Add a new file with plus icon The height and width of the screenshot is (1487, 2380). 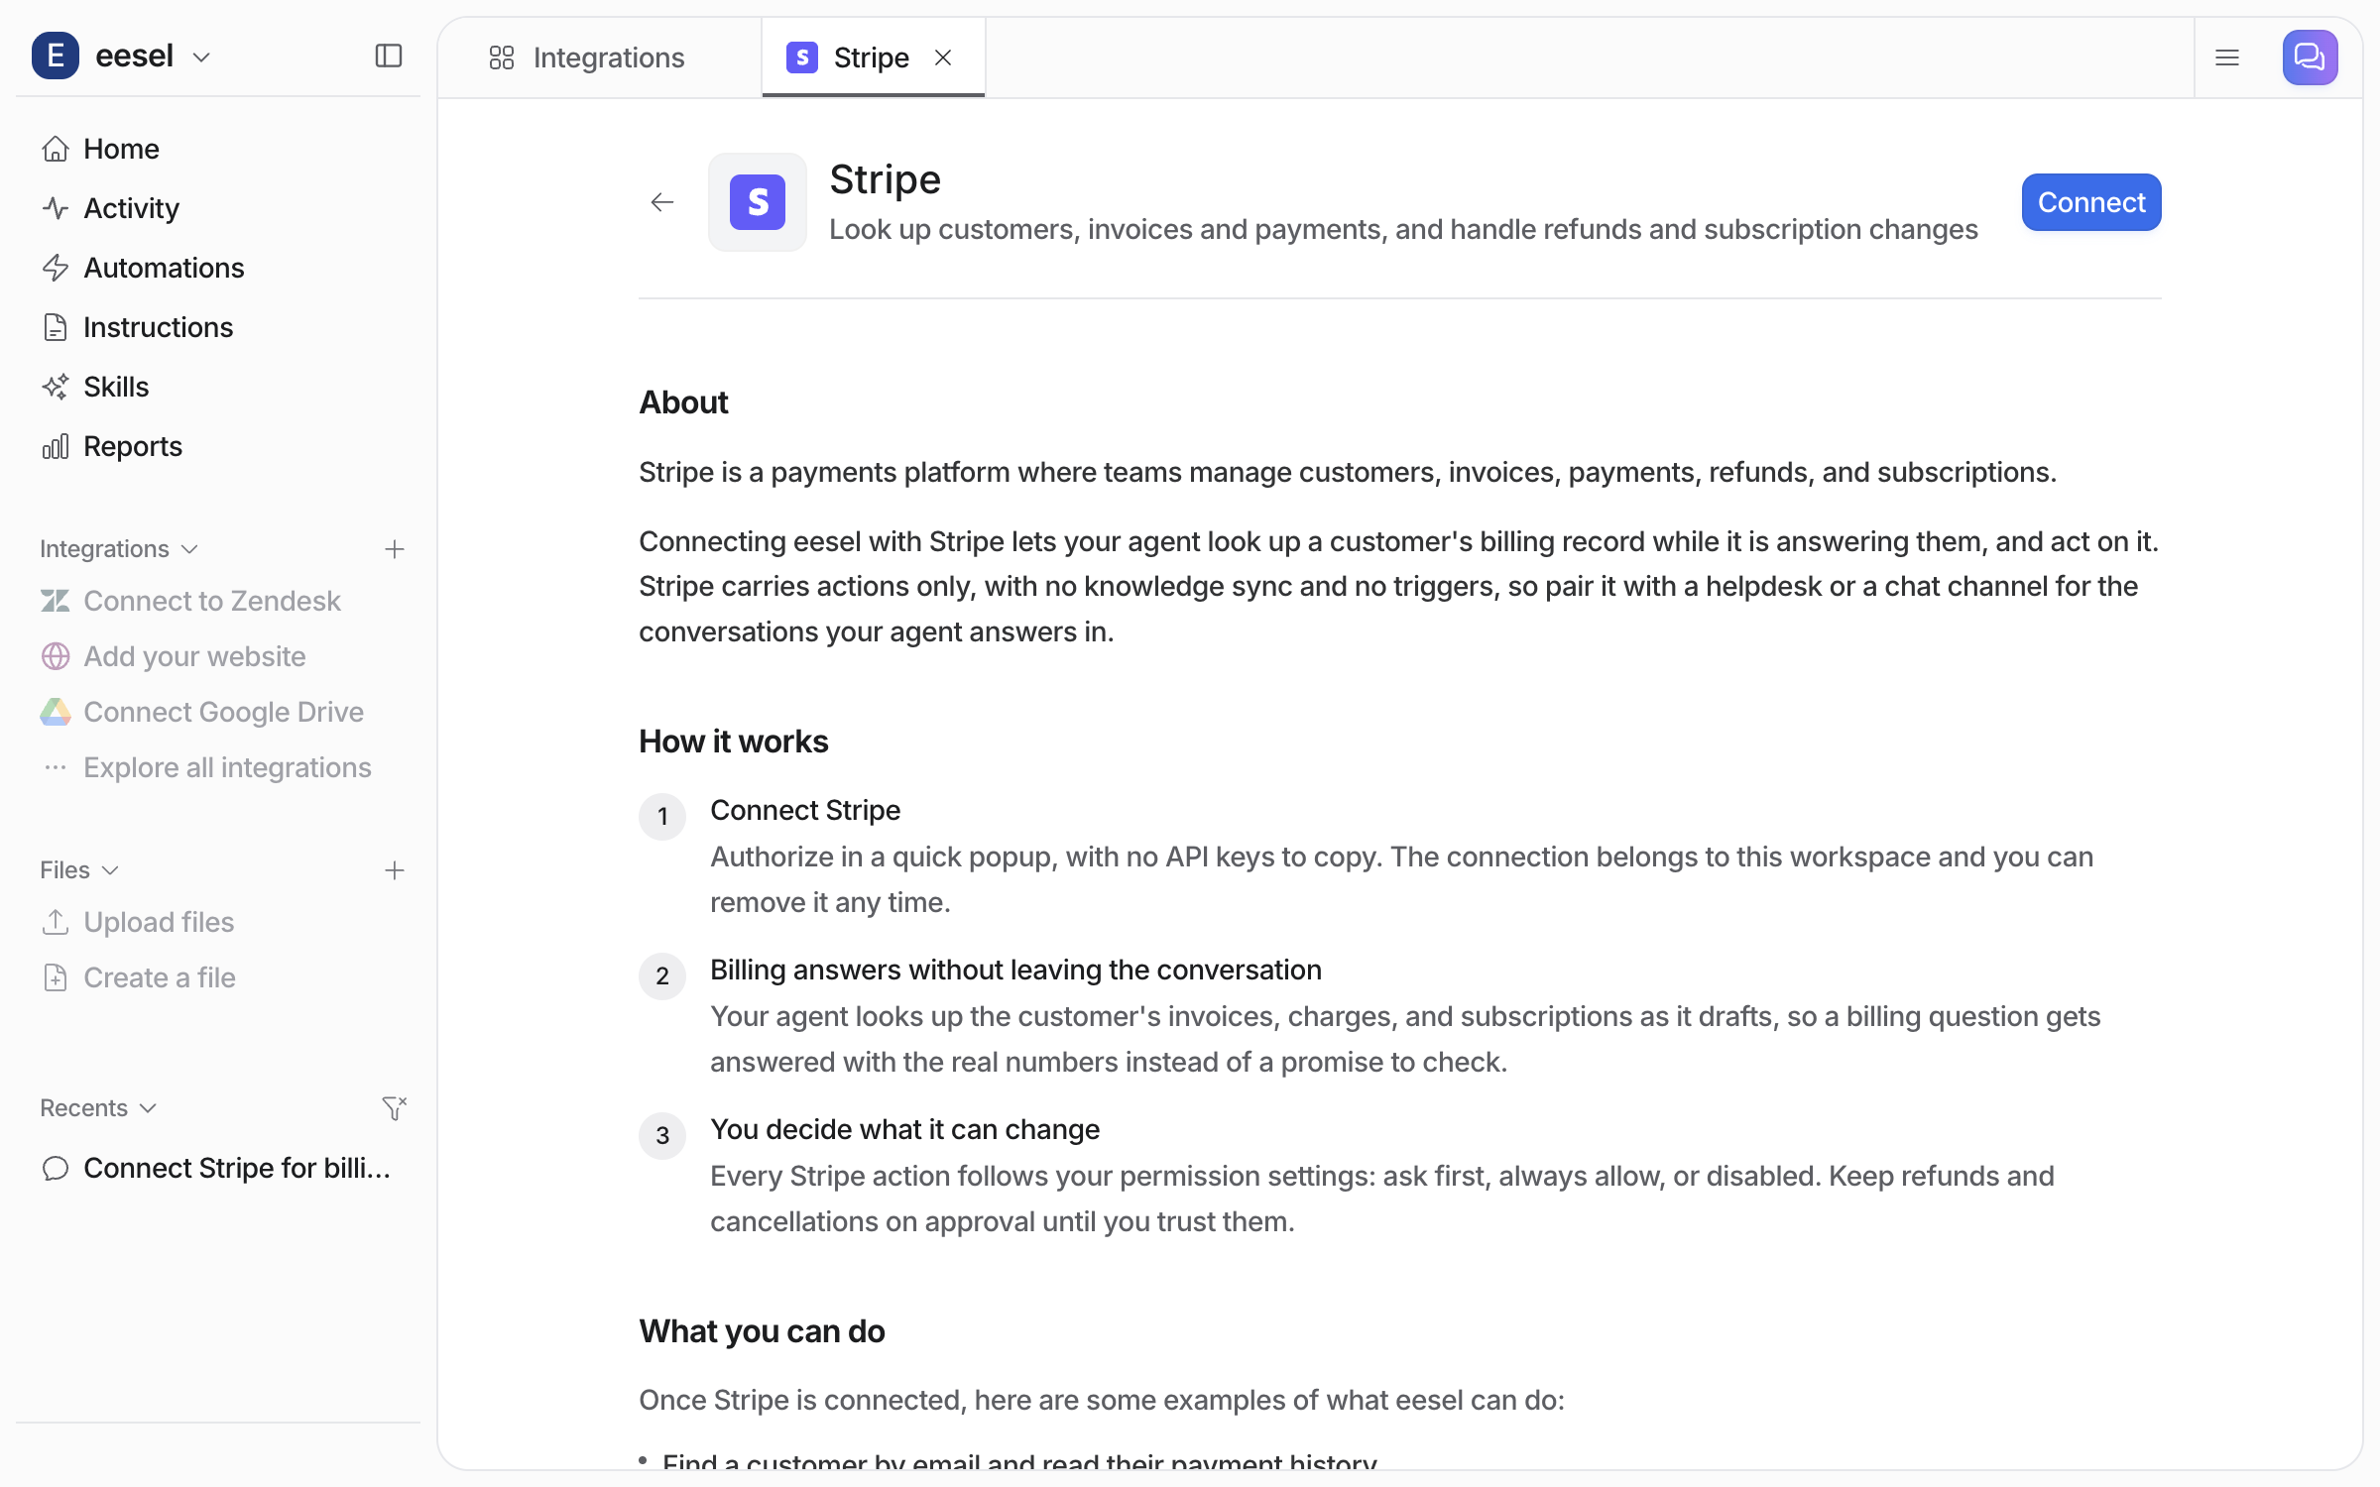pos(395,870)
